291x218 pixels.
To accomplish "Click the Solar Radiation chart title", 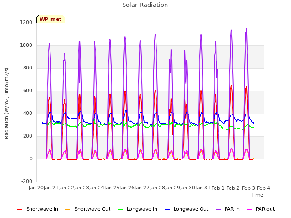I will [145, 5].
